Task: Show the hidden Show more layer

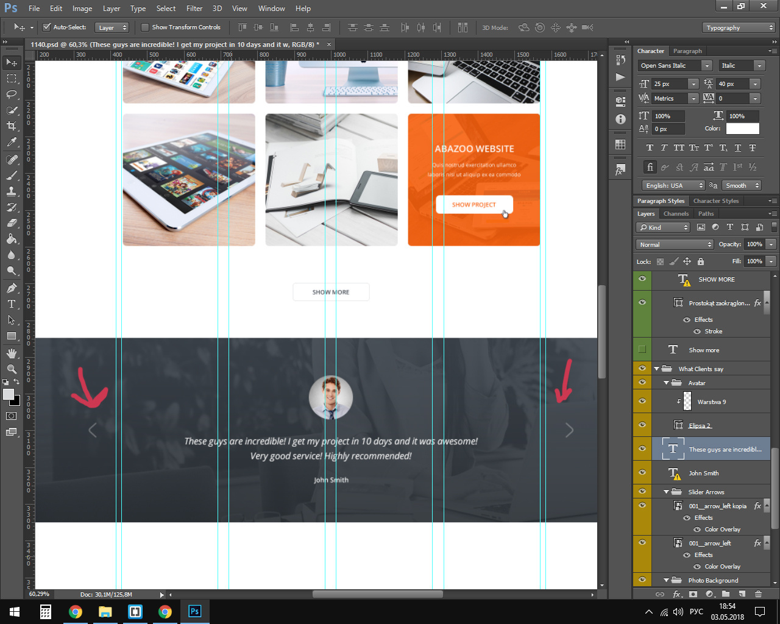Action: tap(642, 349)
